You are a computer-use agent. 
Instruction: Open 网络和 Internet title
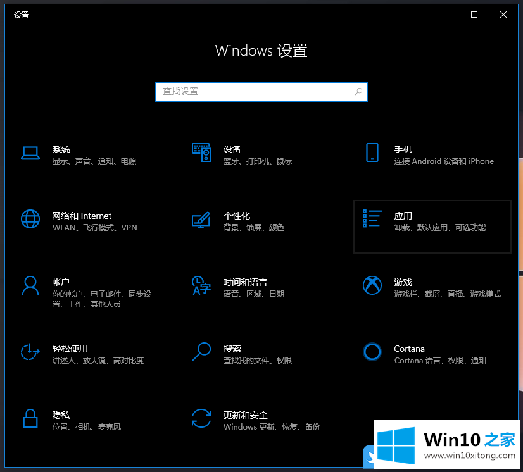(82, 216)
